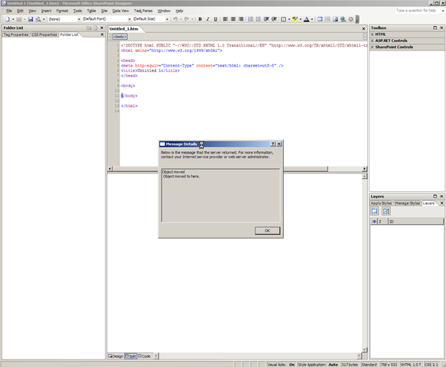Screen dimensions: 446x367
Task: Click the Redo icon
Action: [x=187, y=19]
